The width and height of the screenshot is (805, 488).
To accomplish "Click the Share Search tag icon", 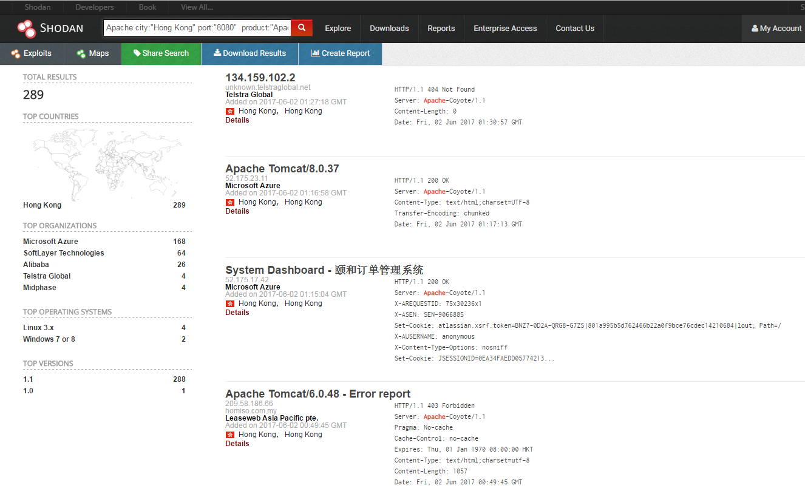I will coord(137,53).
